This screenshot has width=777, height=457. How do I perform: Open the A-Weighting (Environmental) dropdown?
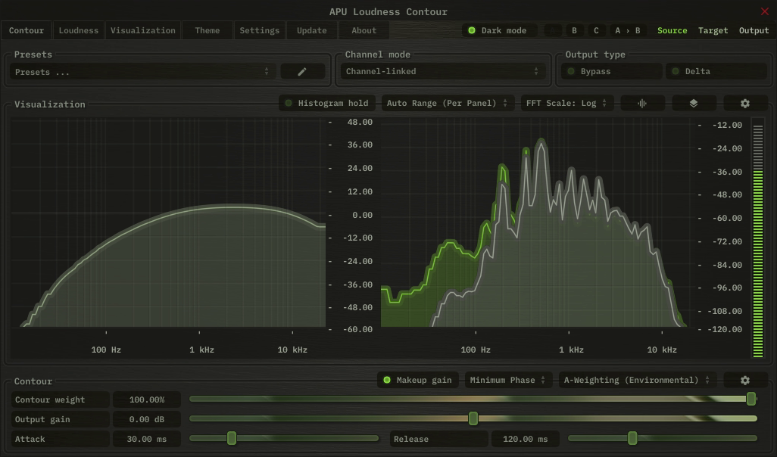638,380
